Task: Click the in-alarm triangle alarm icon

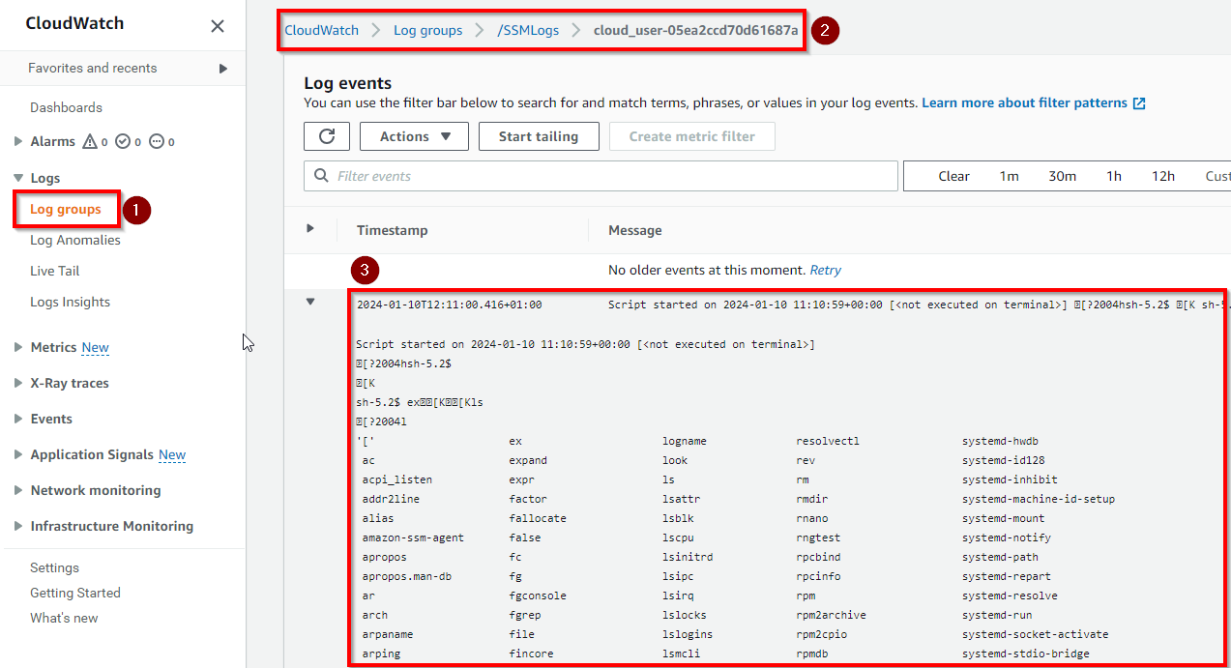Action: click(90, 141)
